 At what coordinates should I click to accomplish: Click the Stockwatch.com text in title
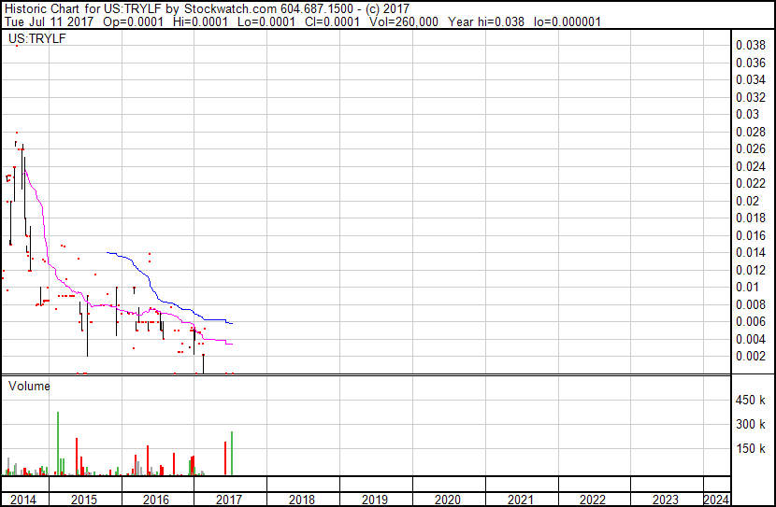click(x=230, y=9)
